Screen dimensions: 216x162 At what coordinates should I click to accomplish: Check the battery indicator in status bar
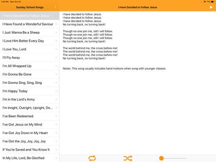click(212, 2)
